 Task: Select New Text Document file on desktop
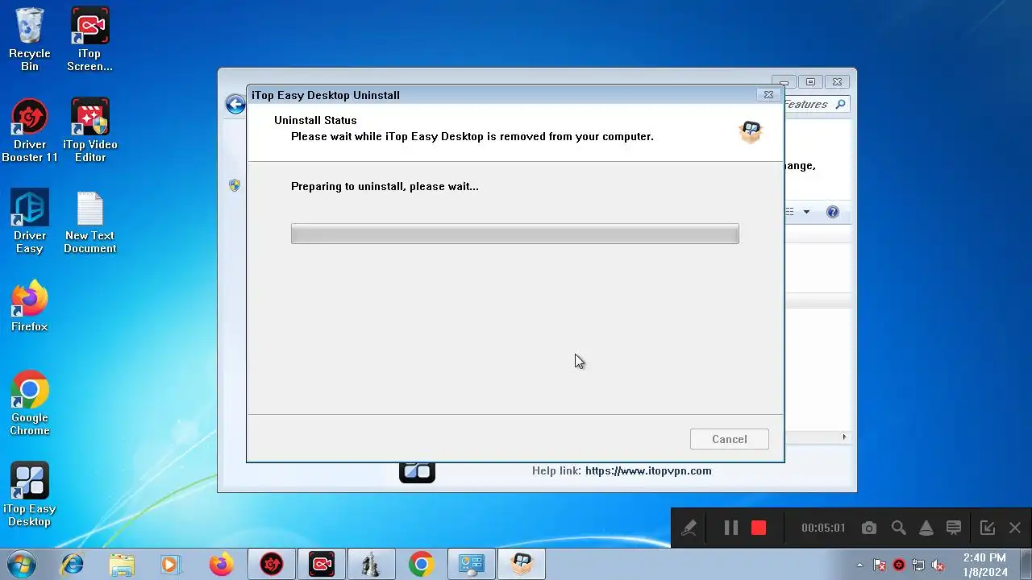(90, 222)
